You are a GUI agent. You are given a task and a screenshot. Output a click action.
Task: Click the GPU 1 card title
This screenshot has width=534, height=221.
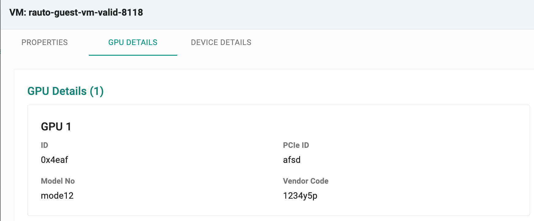(56, 126)
